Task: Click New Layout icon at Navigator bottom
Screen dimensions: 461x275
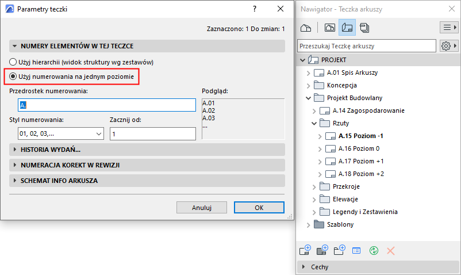Action: 305,250
